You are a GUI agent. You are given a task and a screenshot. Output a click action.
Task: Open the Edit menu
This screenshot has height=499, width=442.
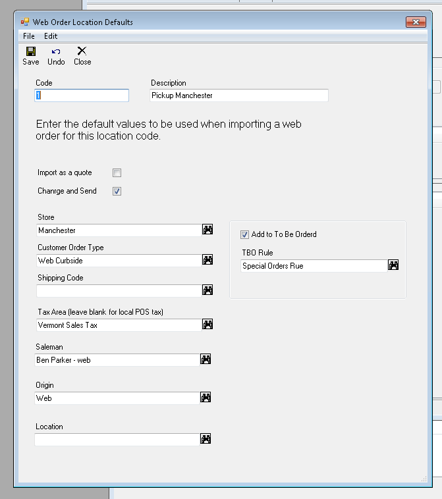(x=51, y=36)
